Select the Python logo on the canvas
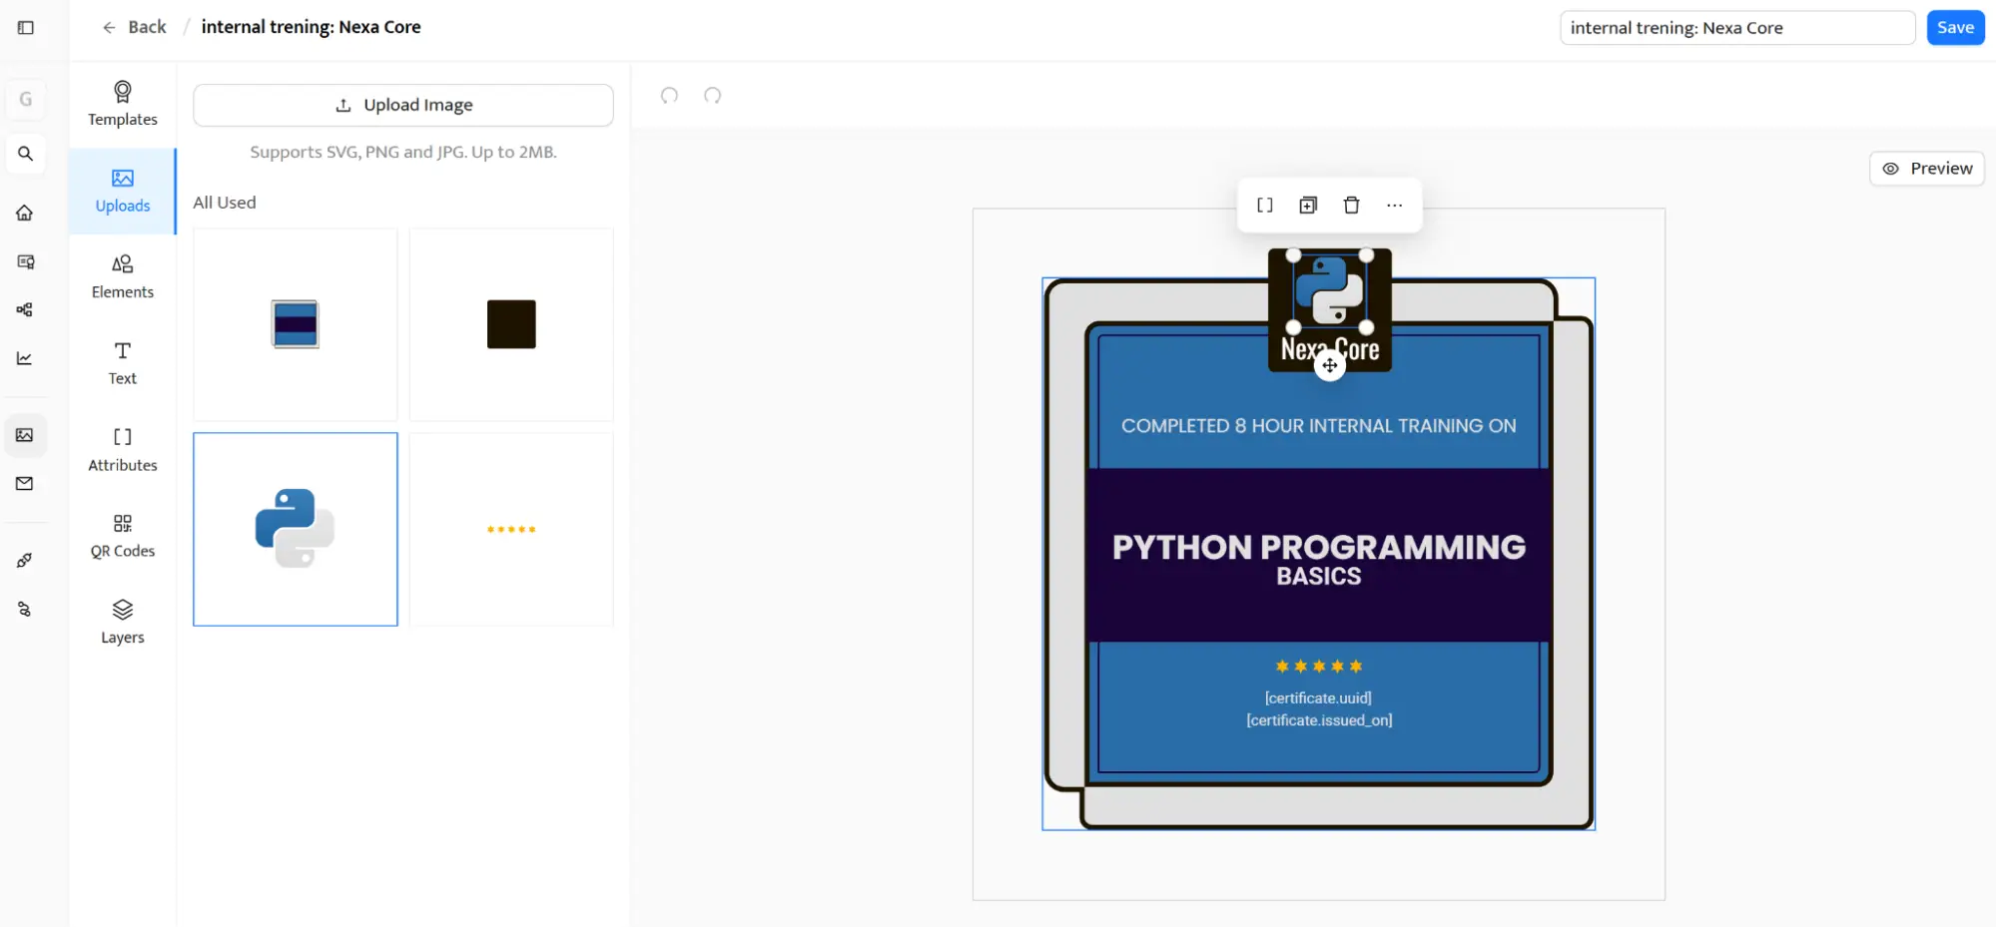Viewport: 1996px width, 928px height. pos(1330,290)
